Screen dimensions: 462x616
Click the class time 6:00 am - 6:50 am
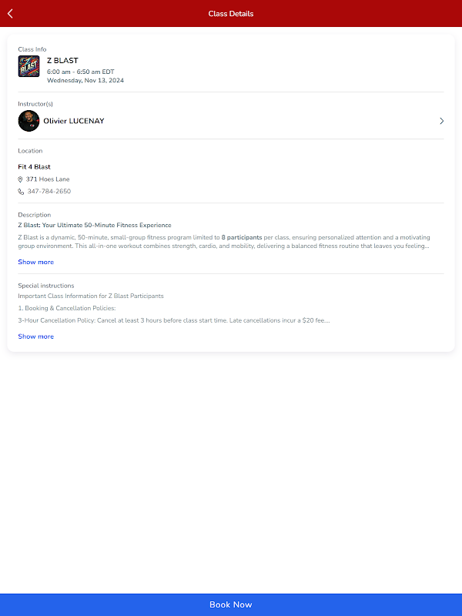[x=80, y=71]
